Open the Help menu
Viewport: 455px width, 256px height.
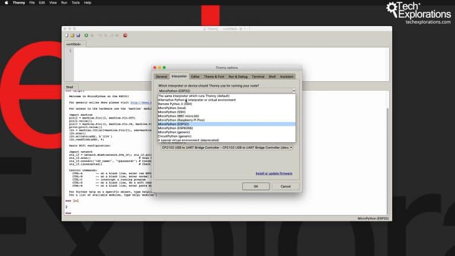(x=87, y=2)
